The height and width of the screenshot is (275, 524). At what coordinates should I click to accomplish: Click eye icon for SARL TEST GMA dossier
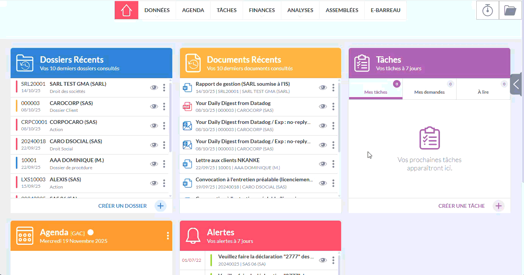coord(154,88)
